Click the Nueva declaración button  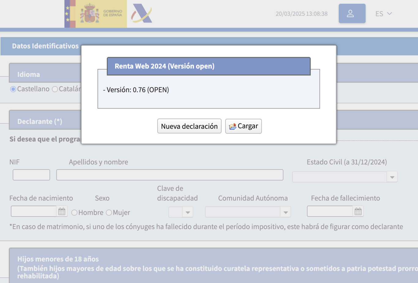pyautogui.click(x=189, y=126)
